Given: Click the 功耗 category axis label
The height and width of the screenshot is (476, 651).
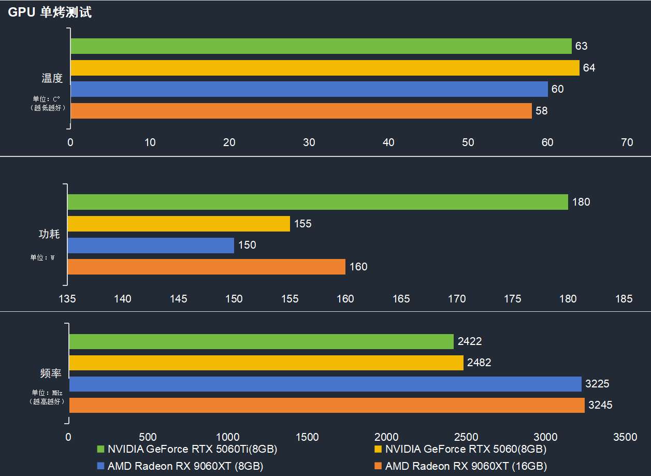Looking at the screenshot, I should 50,234.
